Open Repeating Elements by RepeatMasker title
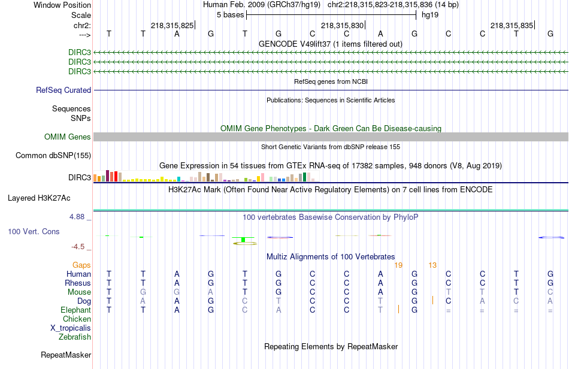The width and height of the screenshot is (569, 369). tap(331, 347)
